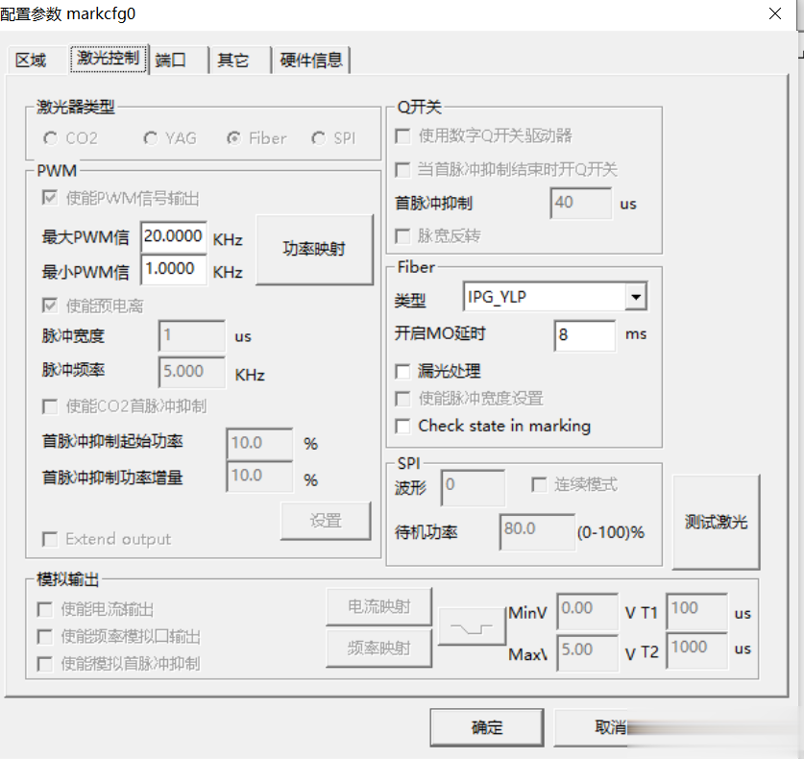Toggle 脉宽反转 in Q开关 section
The width and height of the screenshot is (804, 759).
[402, 235]
